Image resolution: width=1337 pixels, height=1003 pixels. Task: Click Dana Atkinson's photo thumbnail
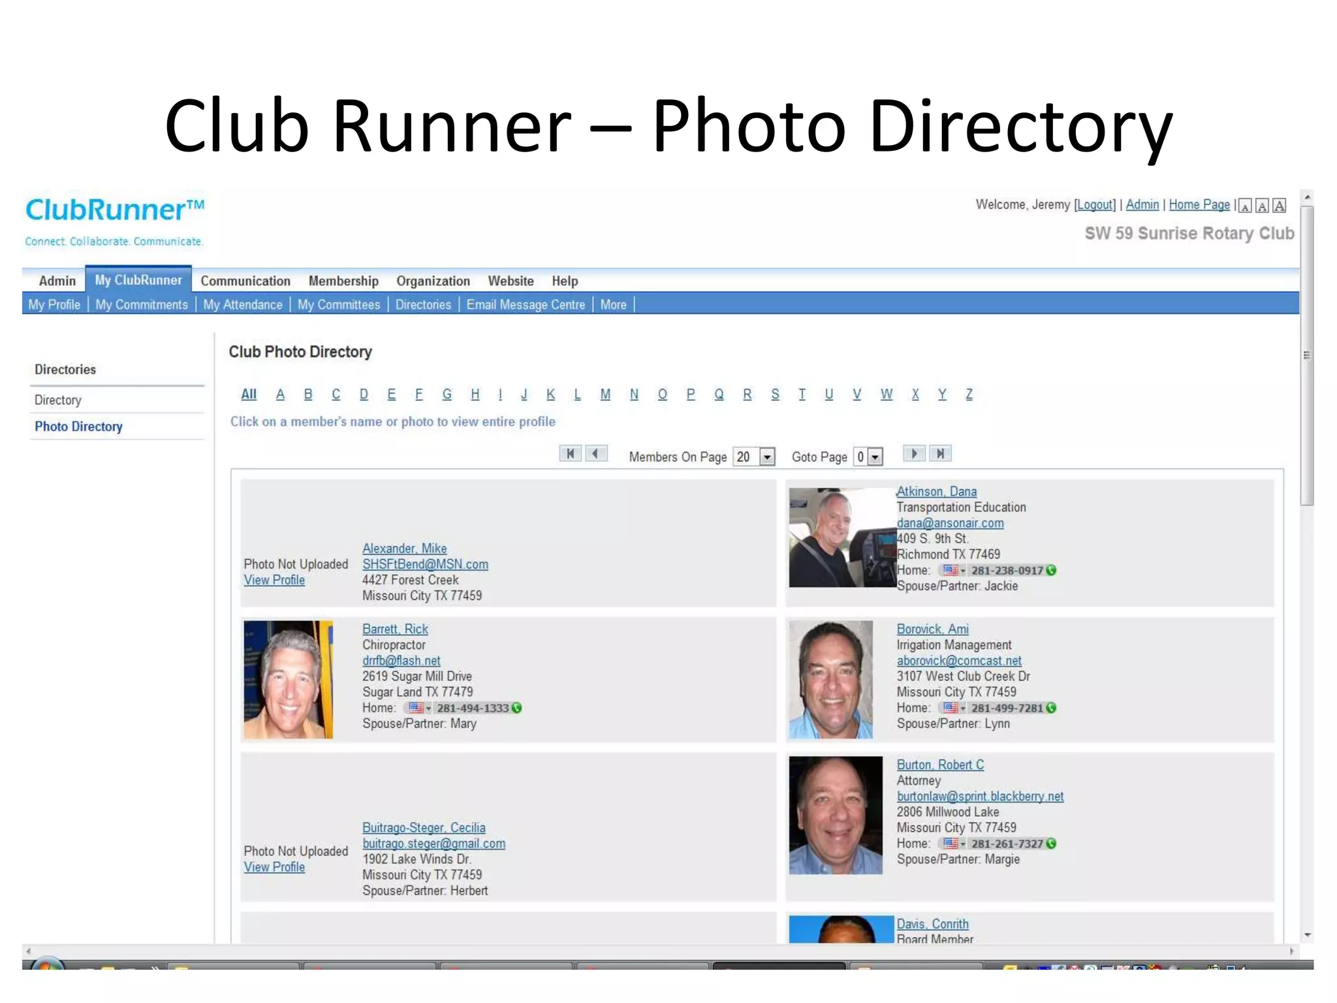(842, 537)
